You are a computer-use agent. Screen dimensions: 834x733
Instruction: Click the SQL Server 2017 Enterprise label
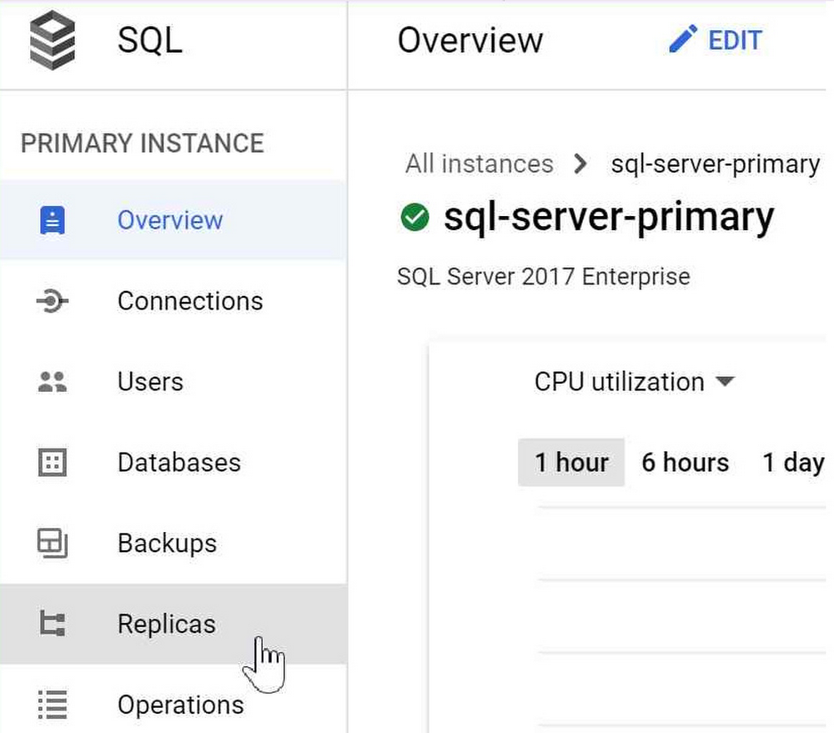[x=544, y=277]
